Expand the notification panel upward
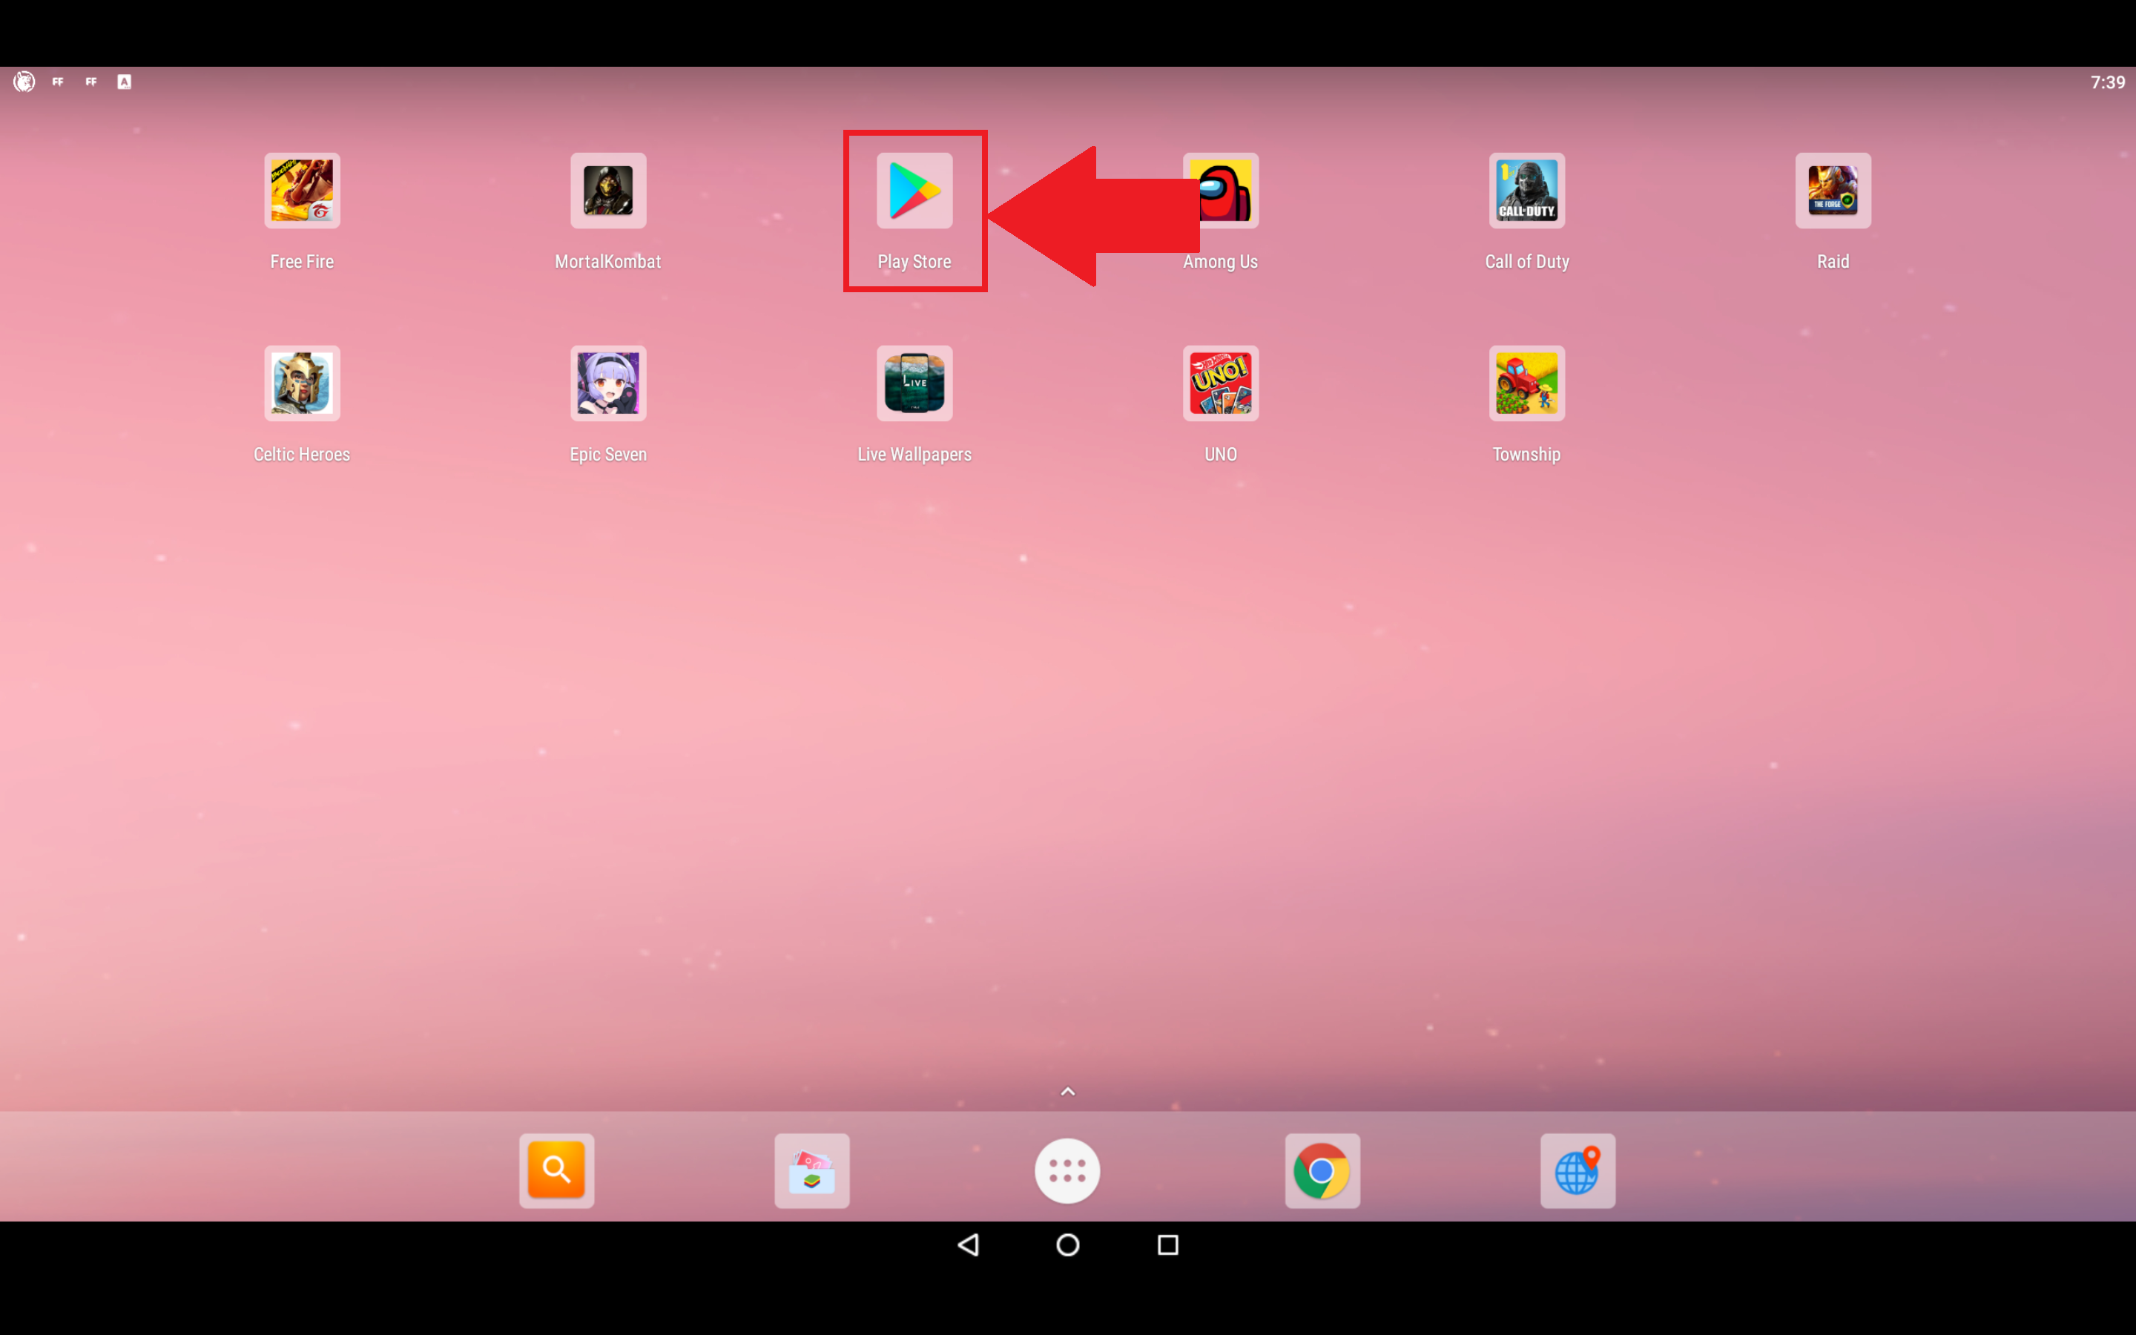 tap(1067, 1090)
